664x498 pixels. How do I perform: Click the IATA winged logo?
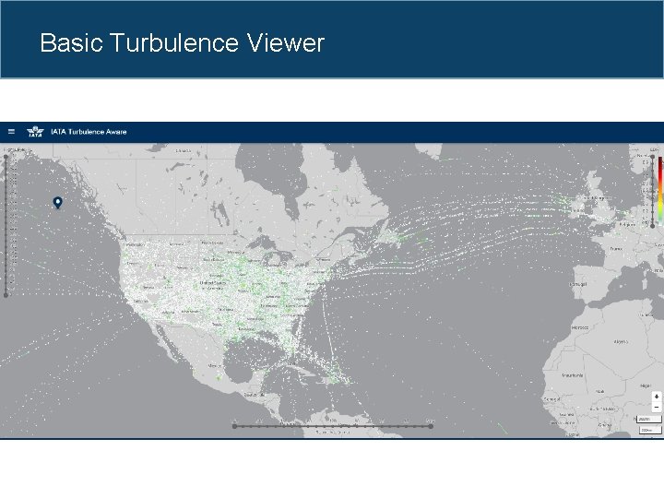point(35,132)
